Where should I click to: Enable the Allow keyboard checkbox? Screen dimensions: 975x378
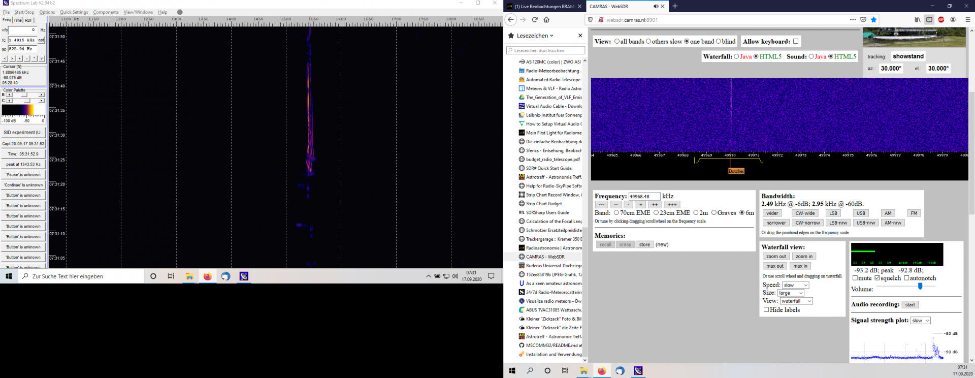[x=796, y=42]
